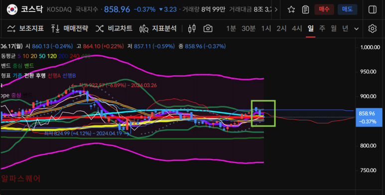Toggle the yellow 120 moving average
385x195 pixels.
52,56
